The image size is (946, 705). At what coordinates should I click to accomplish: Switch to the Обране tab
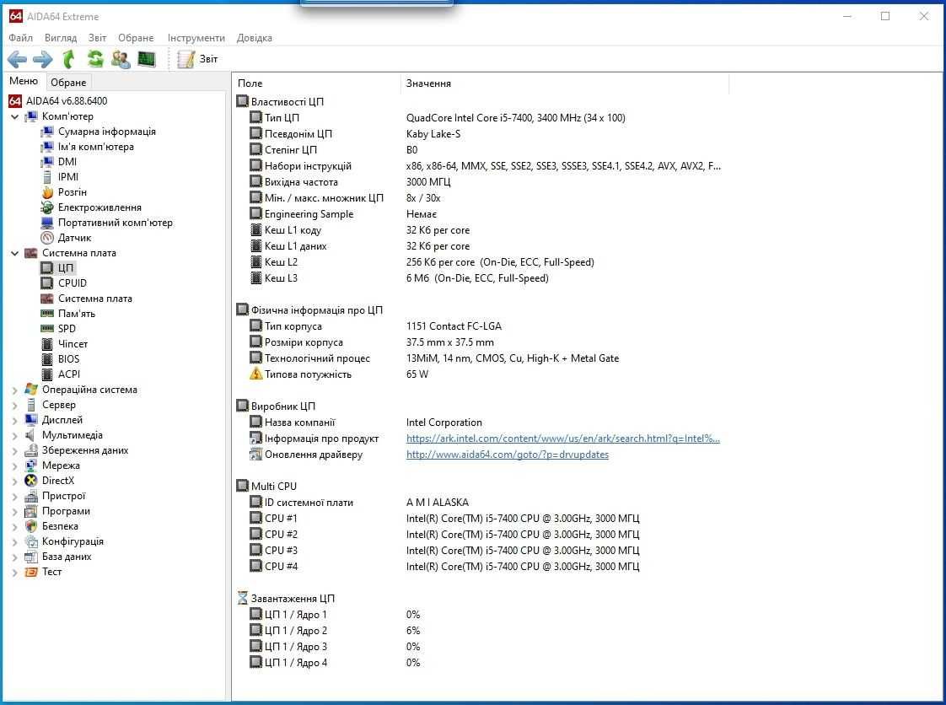(68, 82)
